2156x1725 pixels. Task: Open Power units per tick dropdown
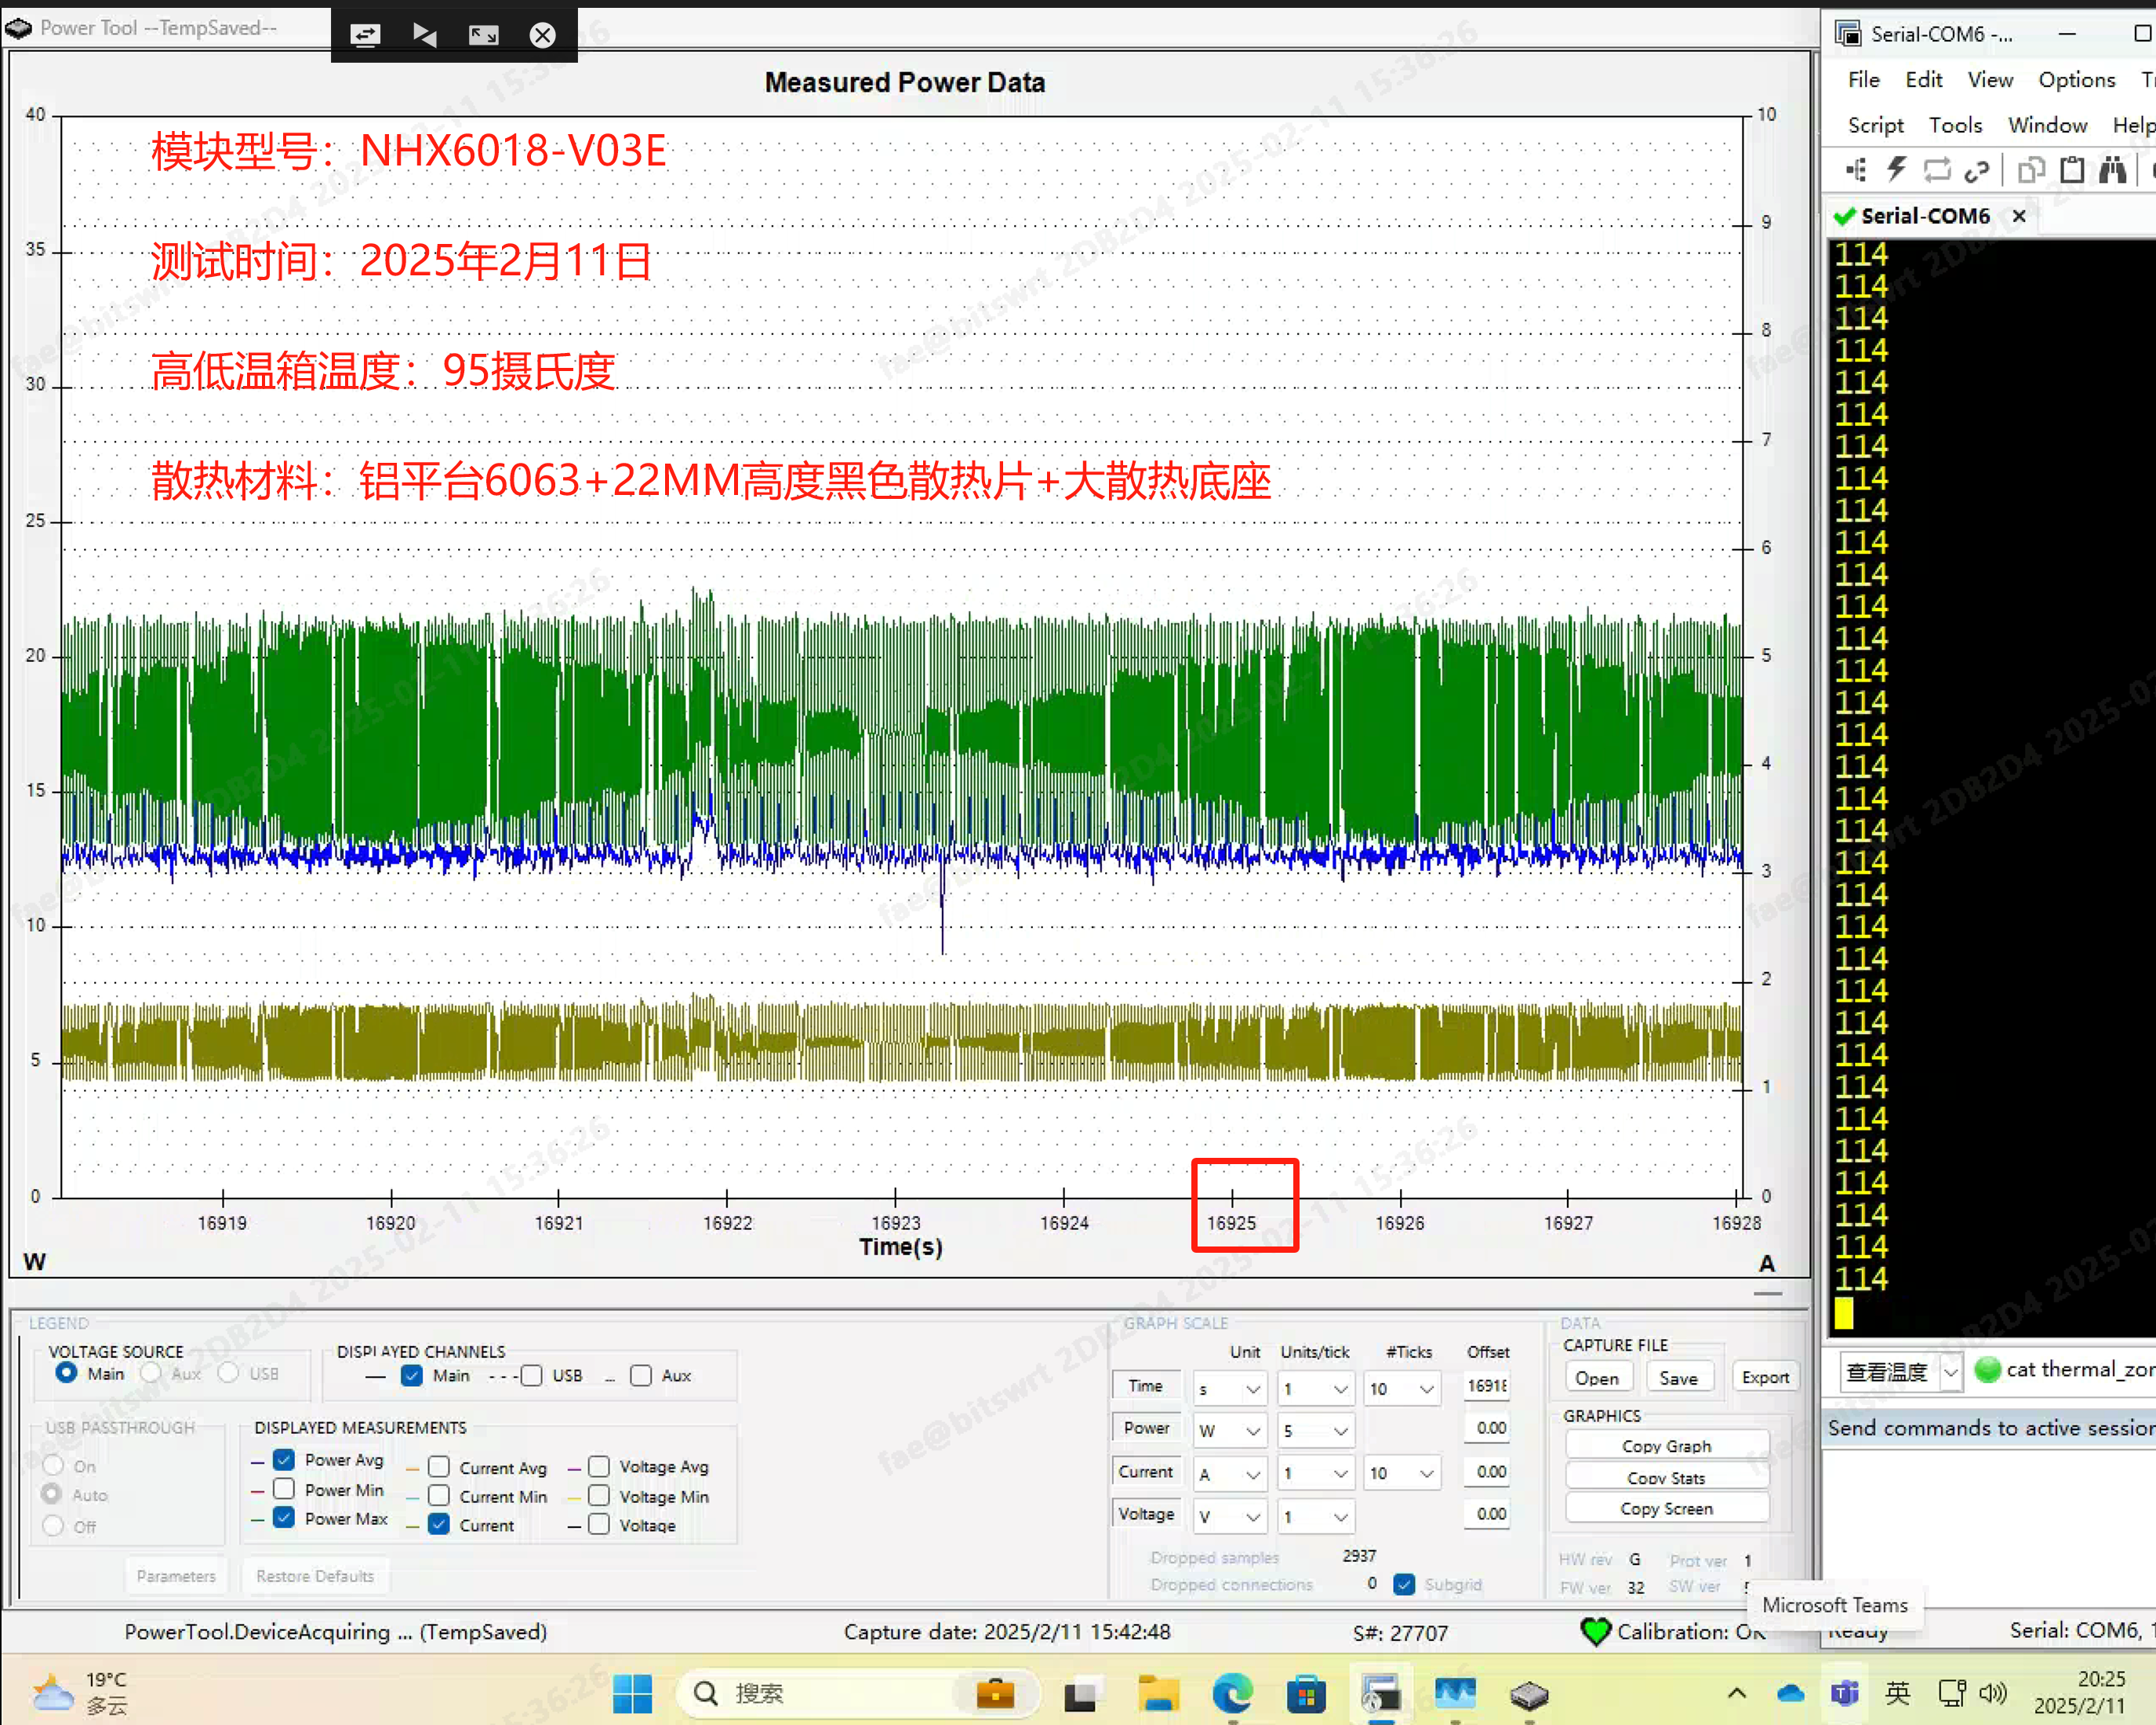[1315, 1431]
